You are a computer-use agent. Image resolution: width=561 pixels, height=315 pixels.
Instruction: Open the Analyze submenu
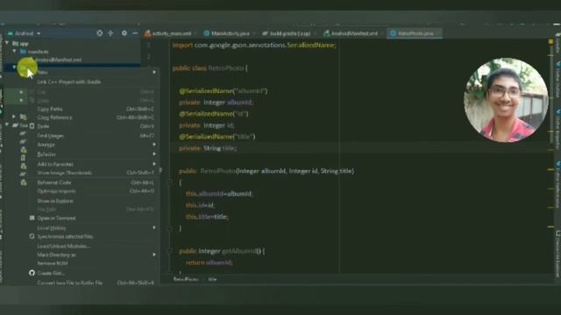(x=94, y=144)
